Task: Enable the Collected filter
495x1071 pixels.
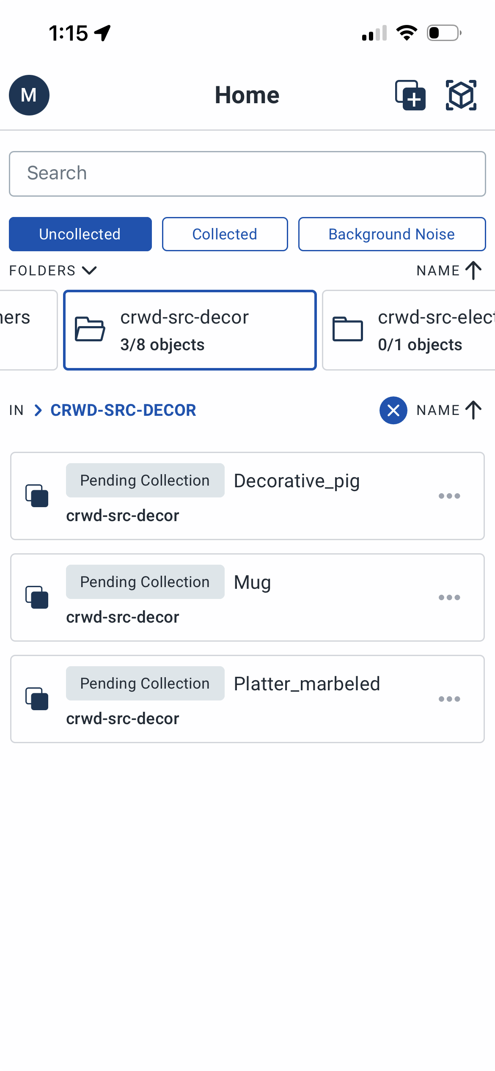Action: point(225,234)
